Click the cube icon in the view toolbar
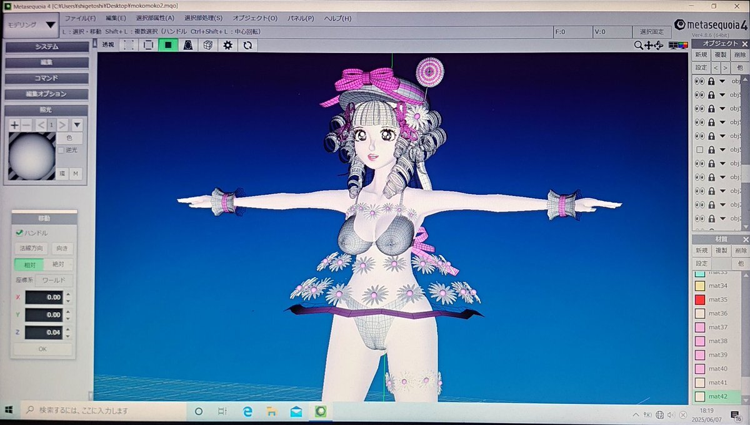This screenshot has width=750, height=425. click(x=207, y=45)
